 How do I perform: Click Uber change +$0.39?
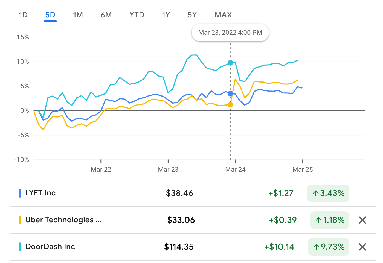[x=283, y=220]
